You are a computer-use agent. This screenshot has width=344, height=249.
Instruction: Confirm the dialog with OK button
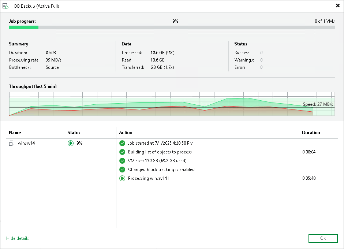pos(323,238)
